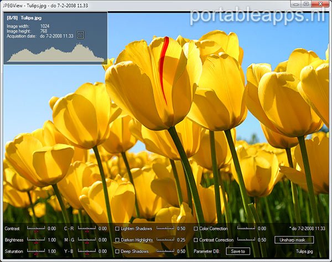Close the JPEGView window
This screenshot has width=332, height=262.
pos(320,4)
